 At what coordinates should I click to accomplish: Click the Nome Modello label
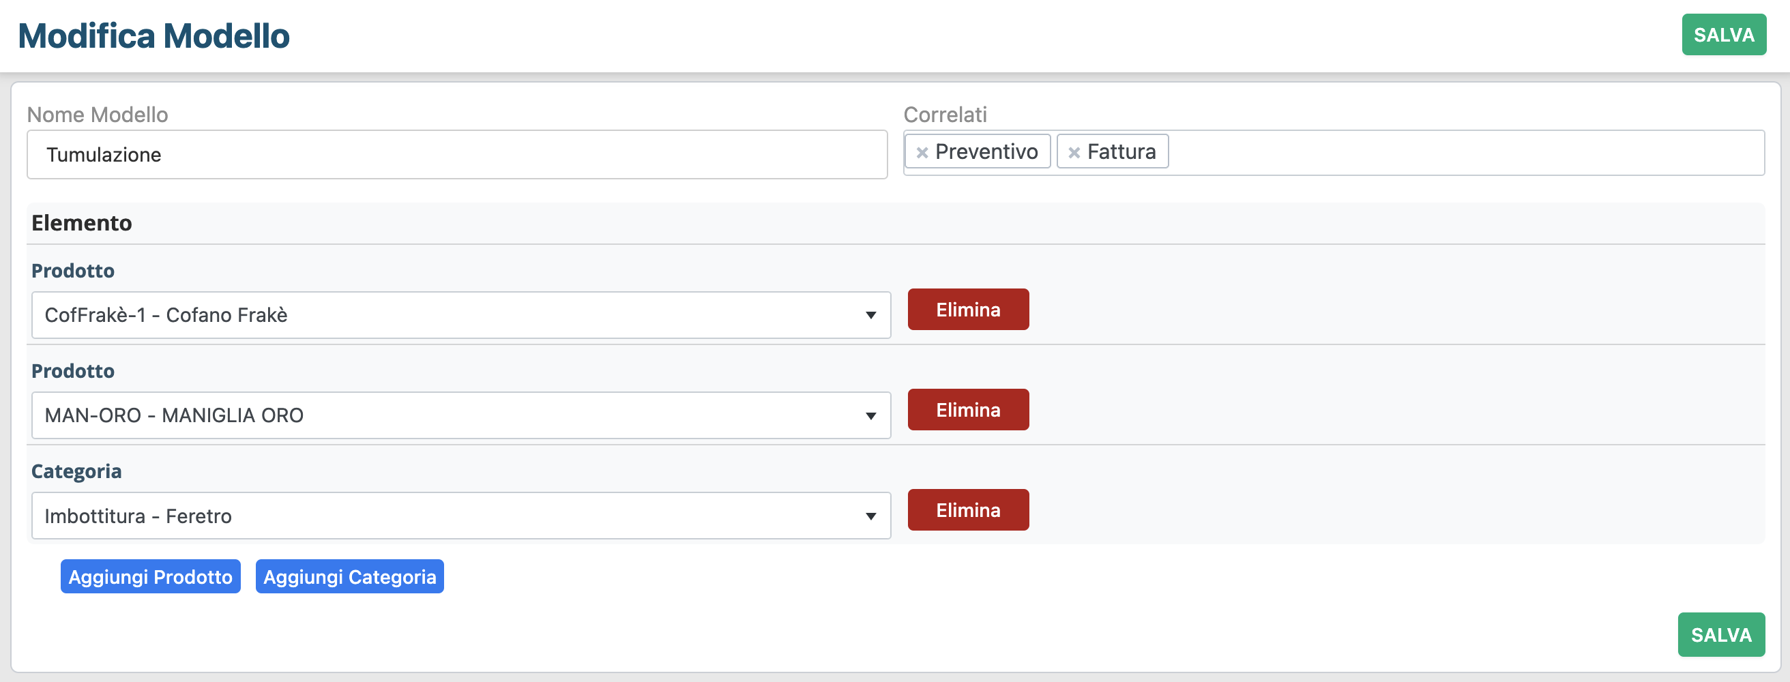point(98,115)
